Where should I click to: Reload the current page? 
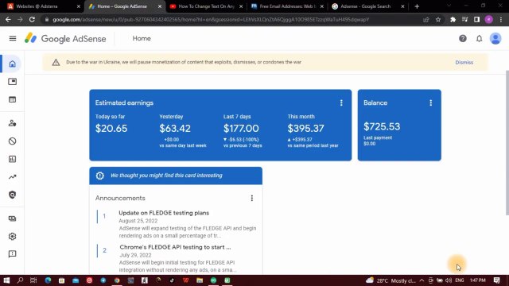click(x=32, y=19)
